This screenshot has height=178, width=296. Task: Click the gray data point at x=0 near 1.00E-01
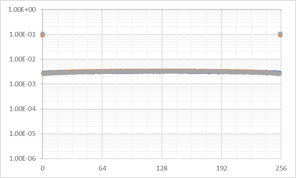tap(43, 34)
